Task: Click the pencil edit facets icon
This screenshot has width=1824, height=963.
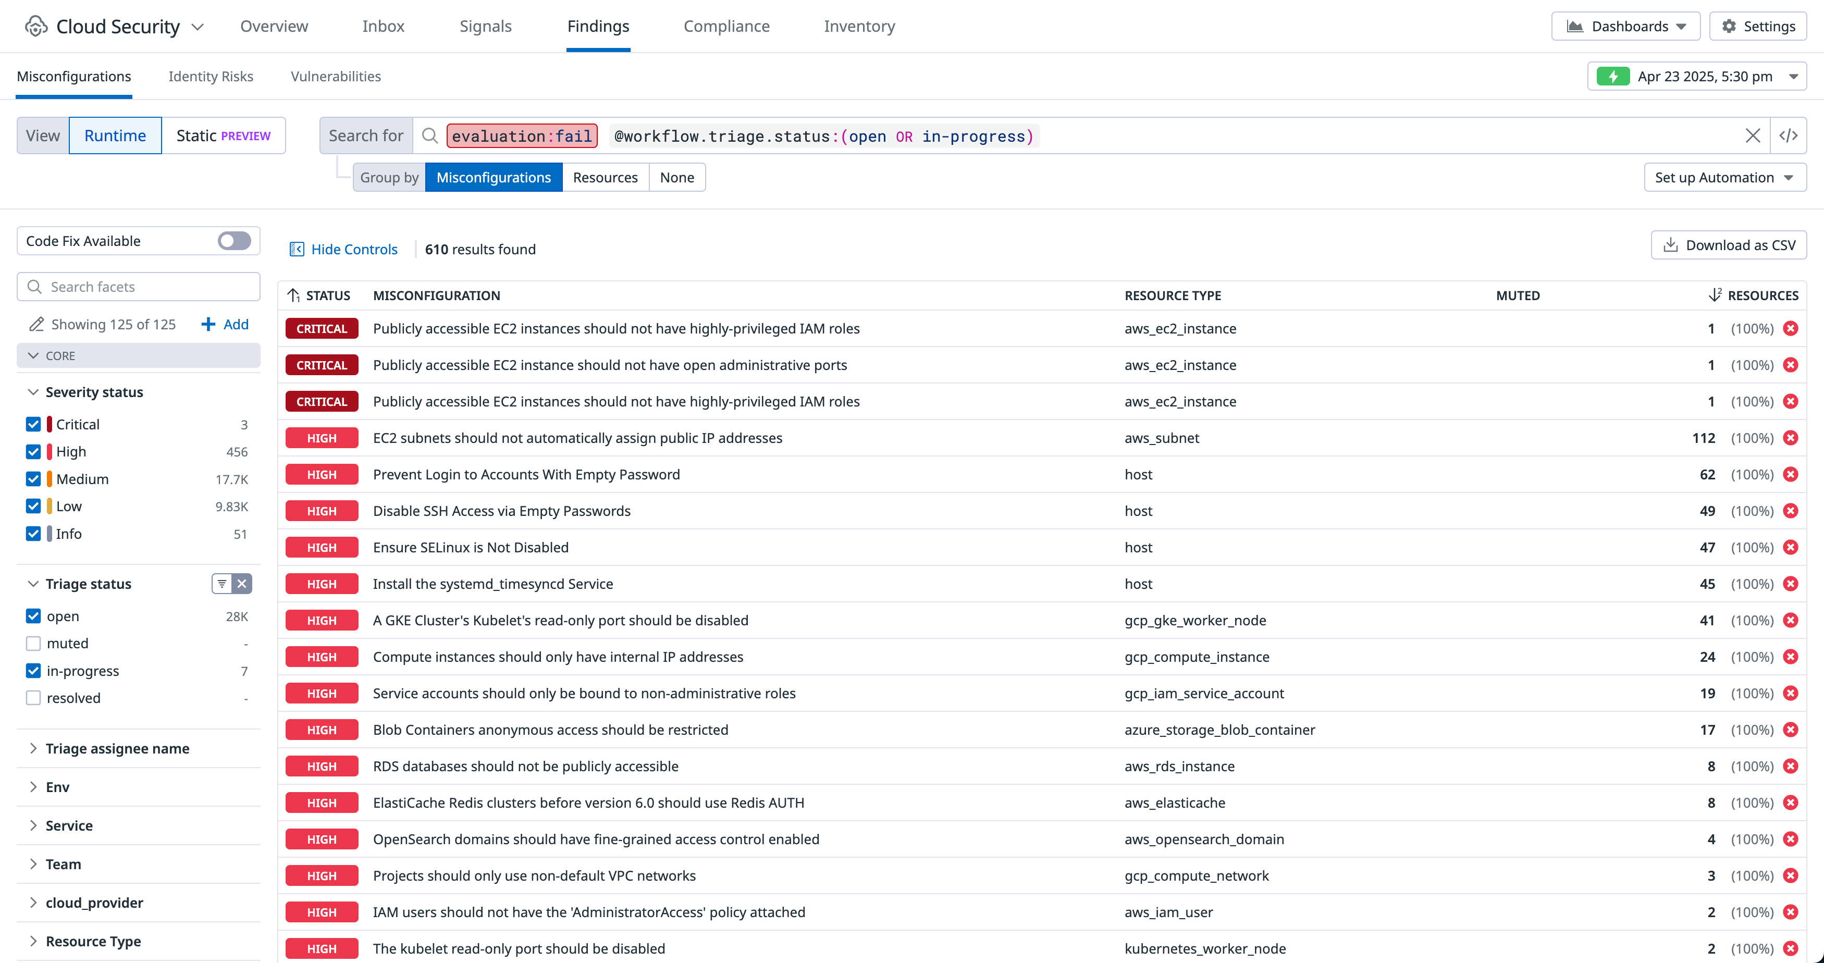Action: click(35, 324)
